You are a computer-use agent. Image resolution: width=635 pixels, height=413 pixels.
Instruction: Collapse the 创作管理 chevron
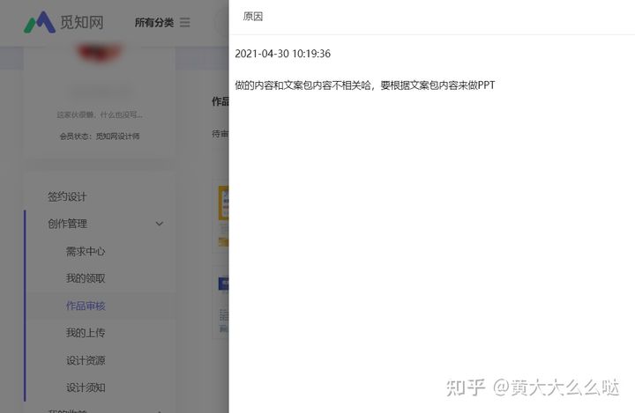click(x=160, y=224)
